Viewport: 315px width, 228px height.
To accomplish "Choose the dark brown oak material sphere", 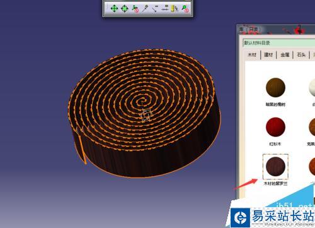I will coord(275,87).
